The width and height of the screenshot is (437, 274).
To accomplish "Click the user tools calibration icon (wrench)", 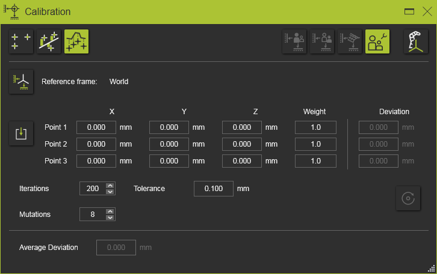I will tap(377, 41).
